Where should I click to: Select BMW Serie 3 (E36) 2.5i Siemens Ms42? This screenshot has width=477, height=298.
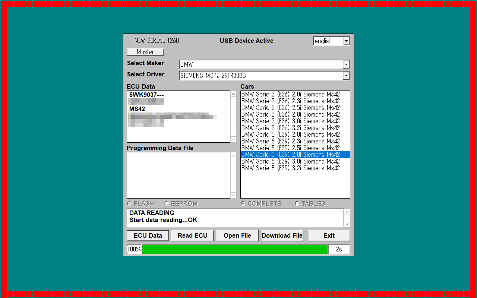pos(295,108)
